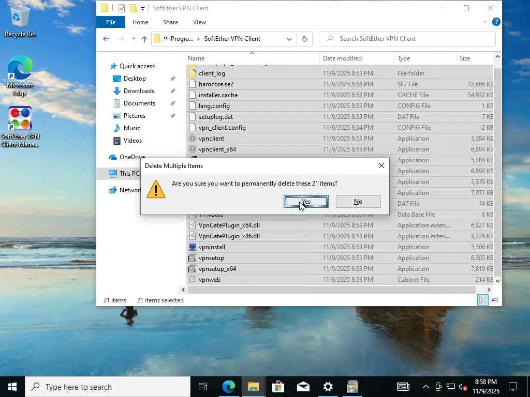Viewport: 530px width, 397px height.
Task: Switch to the View ribbon tab
Action: [x=199, y=22]
